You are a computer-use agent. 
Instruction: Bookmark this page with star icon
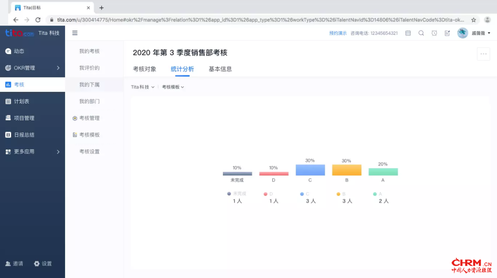[x=473, y=20]
